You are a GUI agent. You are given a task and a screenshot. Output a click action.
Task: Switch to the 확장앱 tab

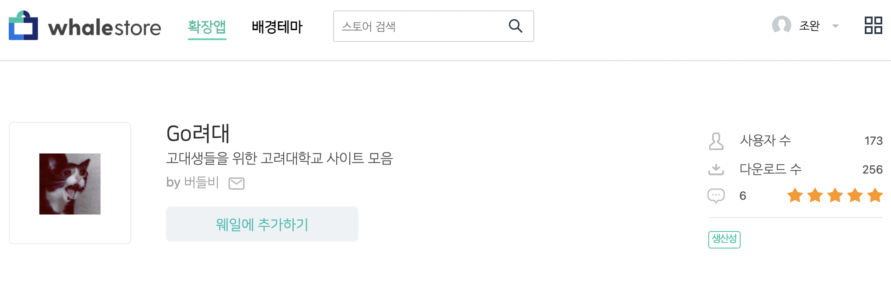pyautogui.click(x=207, y=27)
